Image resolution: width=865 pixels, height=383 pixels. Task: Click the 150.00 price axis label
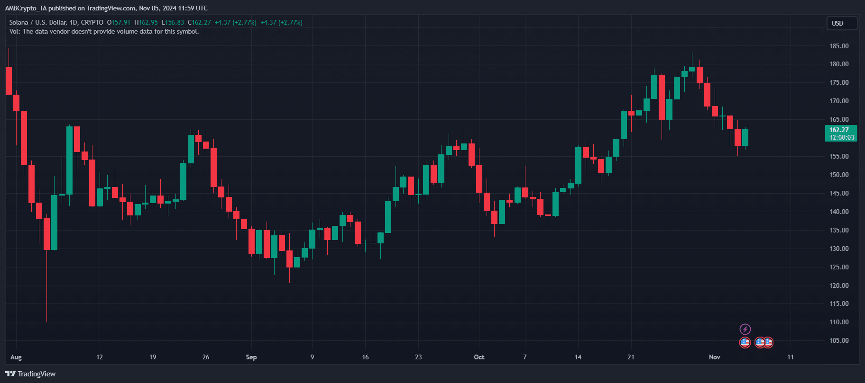(839, 175)
